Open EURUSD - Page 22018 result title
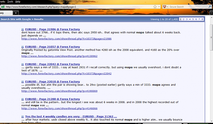This screenshot has width=213, height=124. point(52,82)
